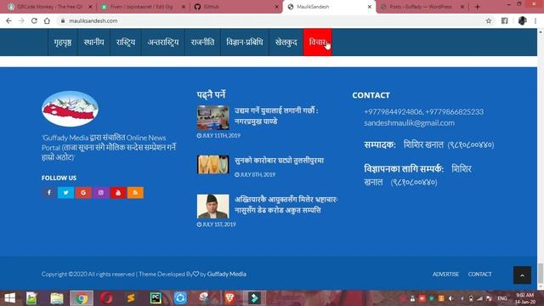Open the RSS feed icon
The width and height of the screenshot is (544, 306).
click(135, 193)
